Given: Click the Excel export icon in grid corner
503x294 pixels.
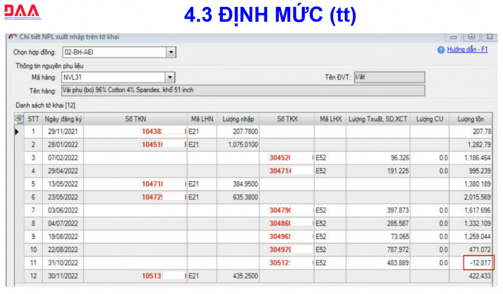Looking at the screenshot, I should [x=19, y=118].
